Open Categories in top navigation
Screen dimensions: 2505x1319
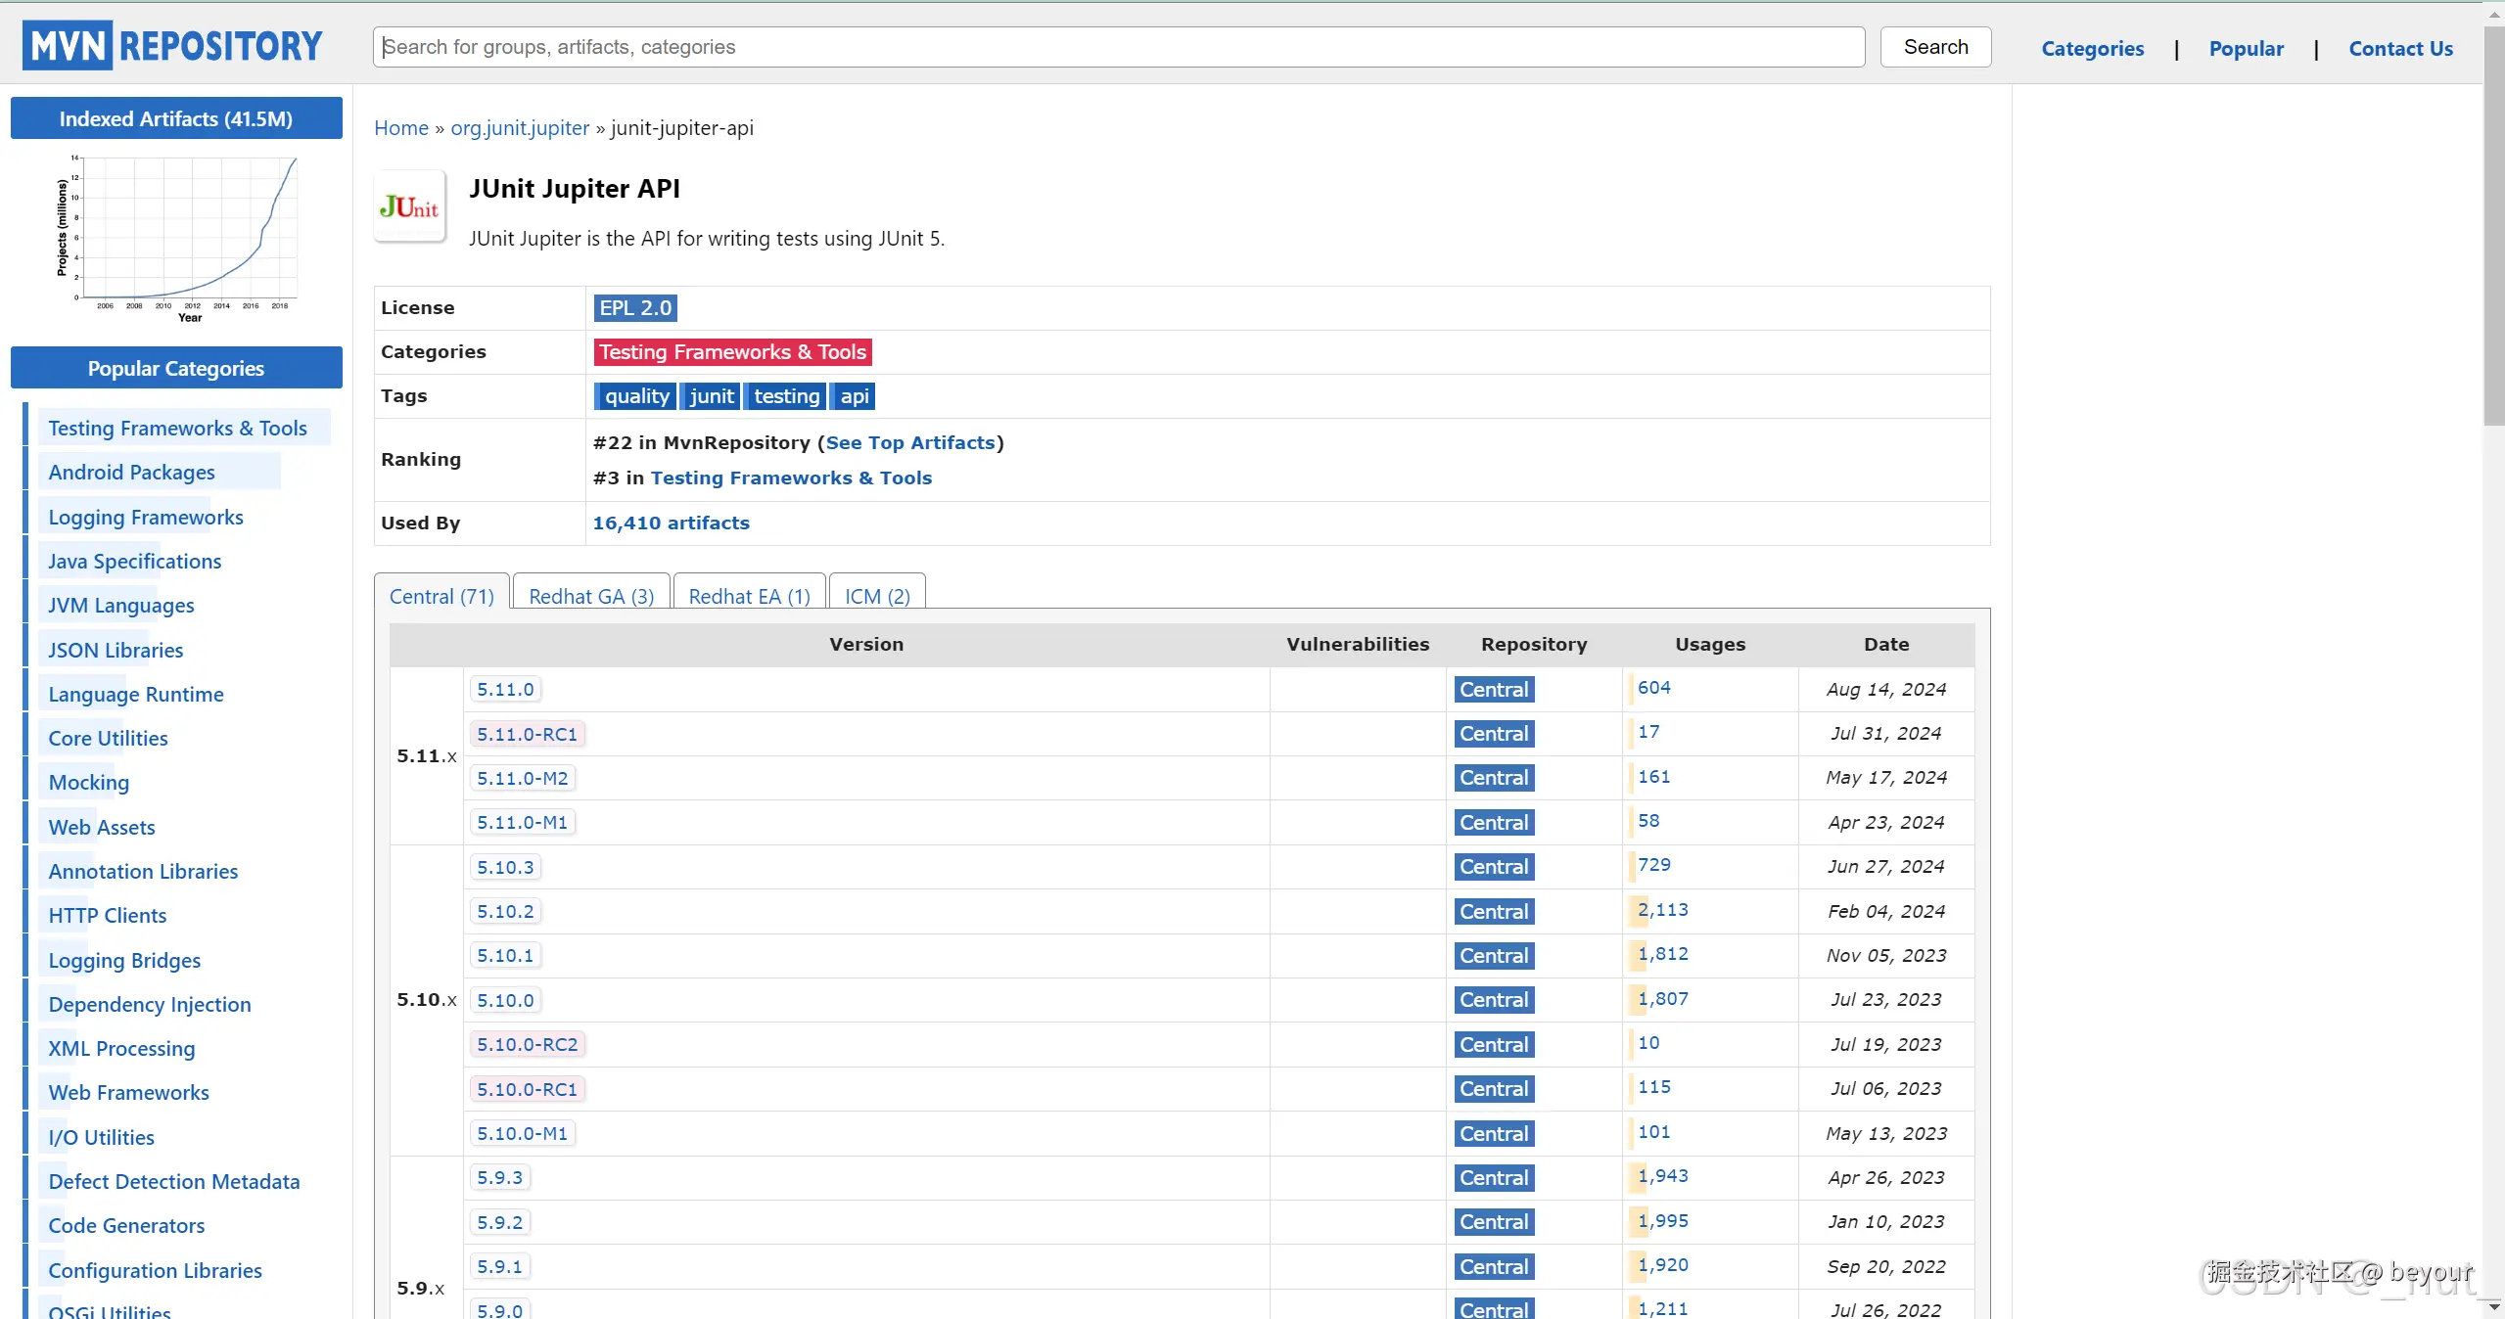click(2092, 49)
